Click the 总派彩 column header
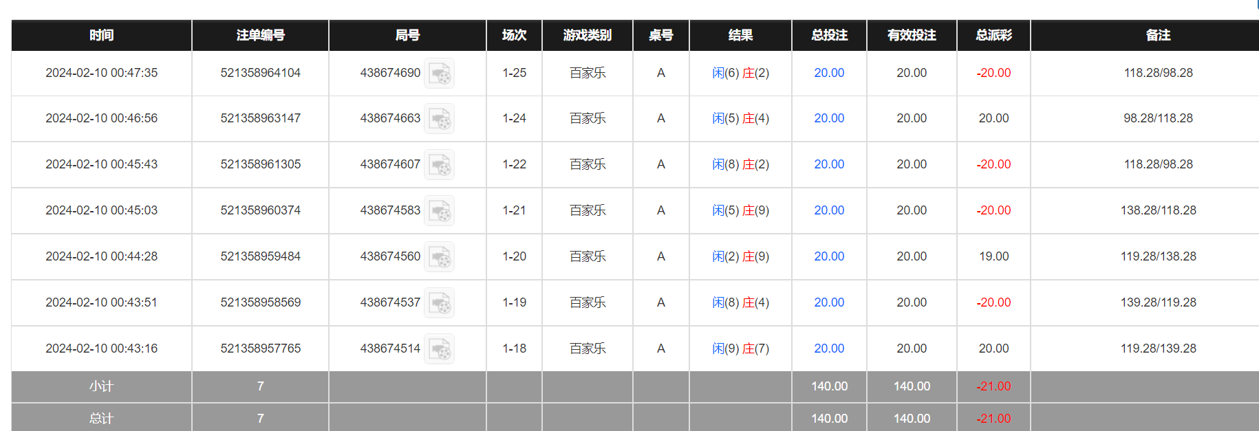Screen dimensions: 1259x431 [x=993, y=35]
